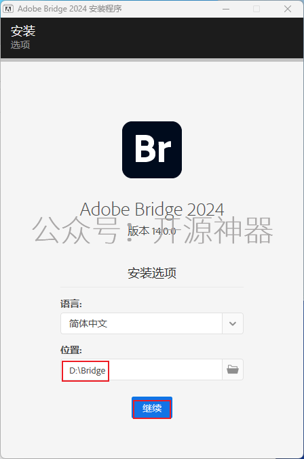Image resolution: width=304 pixels, height=459 pixels.
Task: Click the blue 继续 button
Action: pyautogui.click(x=152, y=407)
